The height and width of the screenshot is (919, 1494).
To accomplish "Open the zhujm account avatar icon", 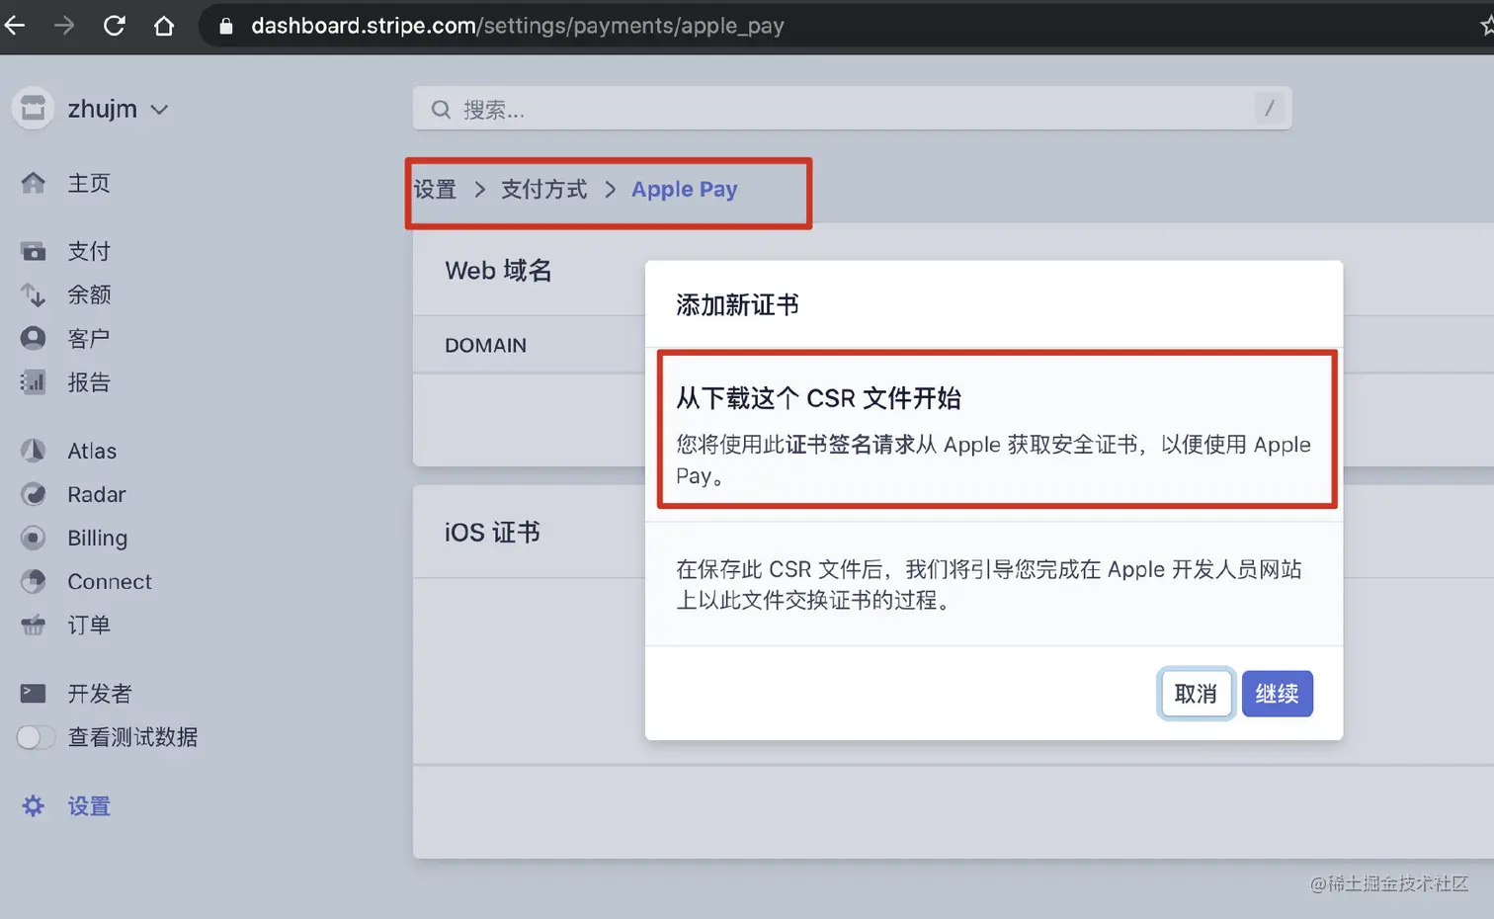I will point(33,109).
